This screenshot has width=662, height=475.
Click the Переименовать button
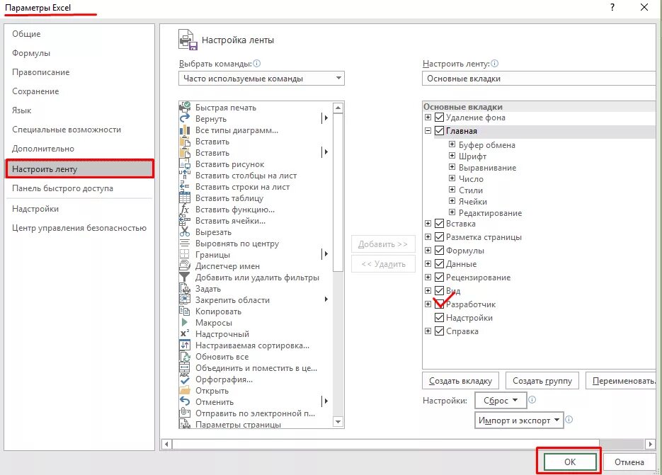621,381
